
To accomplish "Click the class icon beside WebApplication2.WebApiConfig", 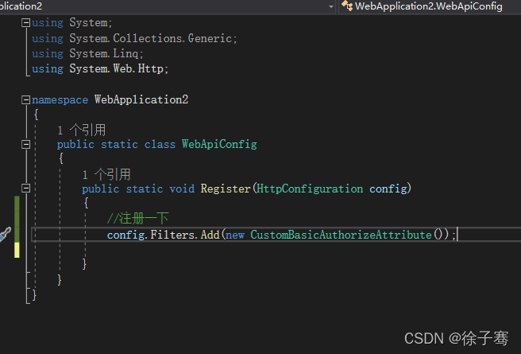I will 347,6.
